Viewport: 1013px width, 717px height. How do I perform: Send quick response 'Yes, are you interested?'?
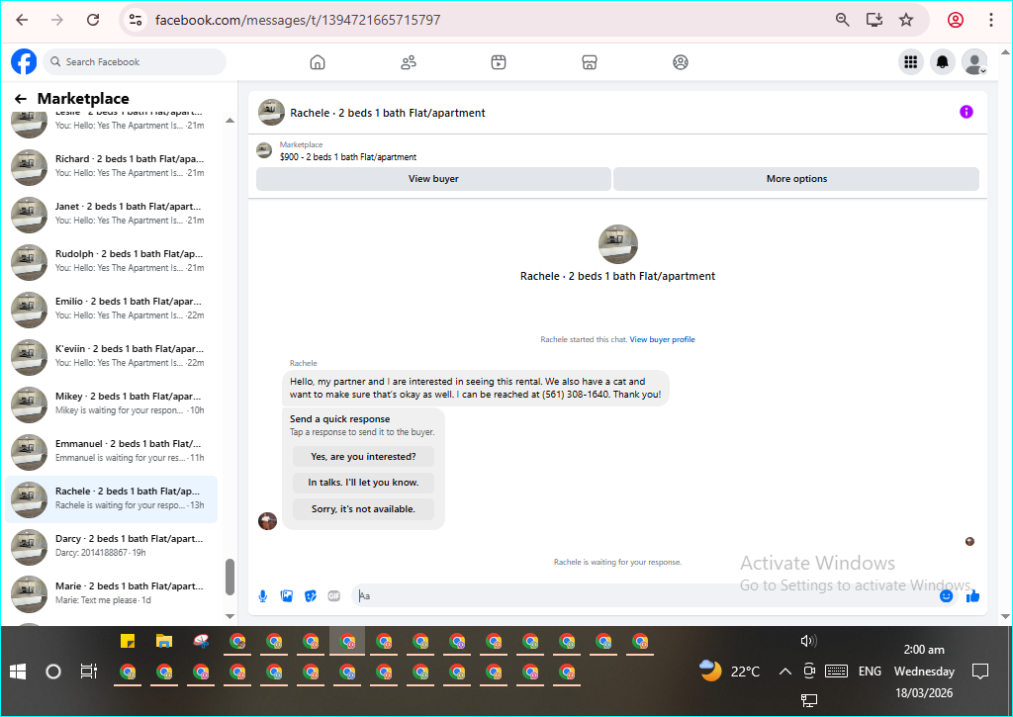coord(363,457)
